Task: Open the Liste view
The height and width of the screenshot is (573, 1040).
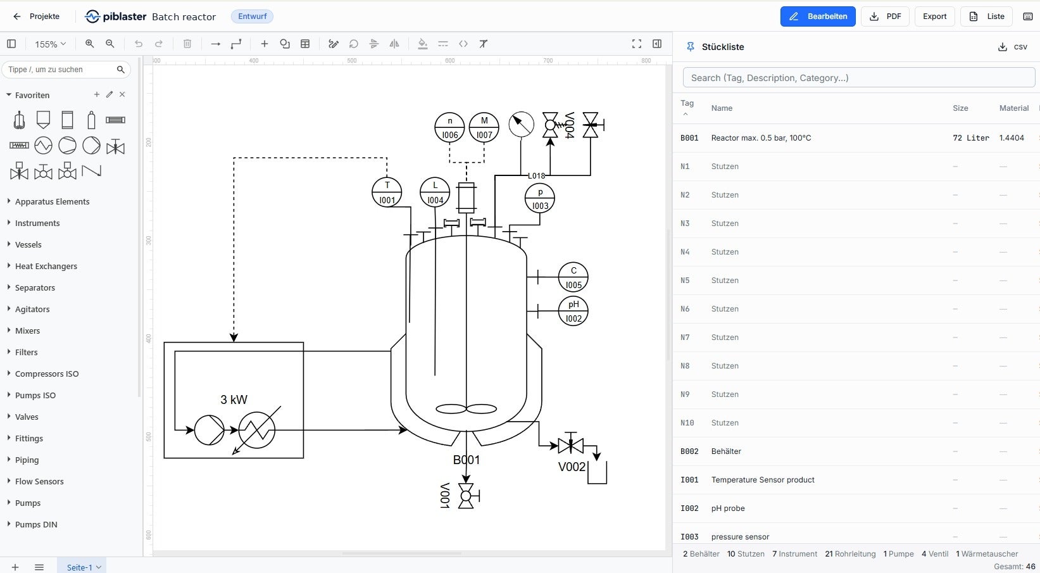Action: click(987, 16)
